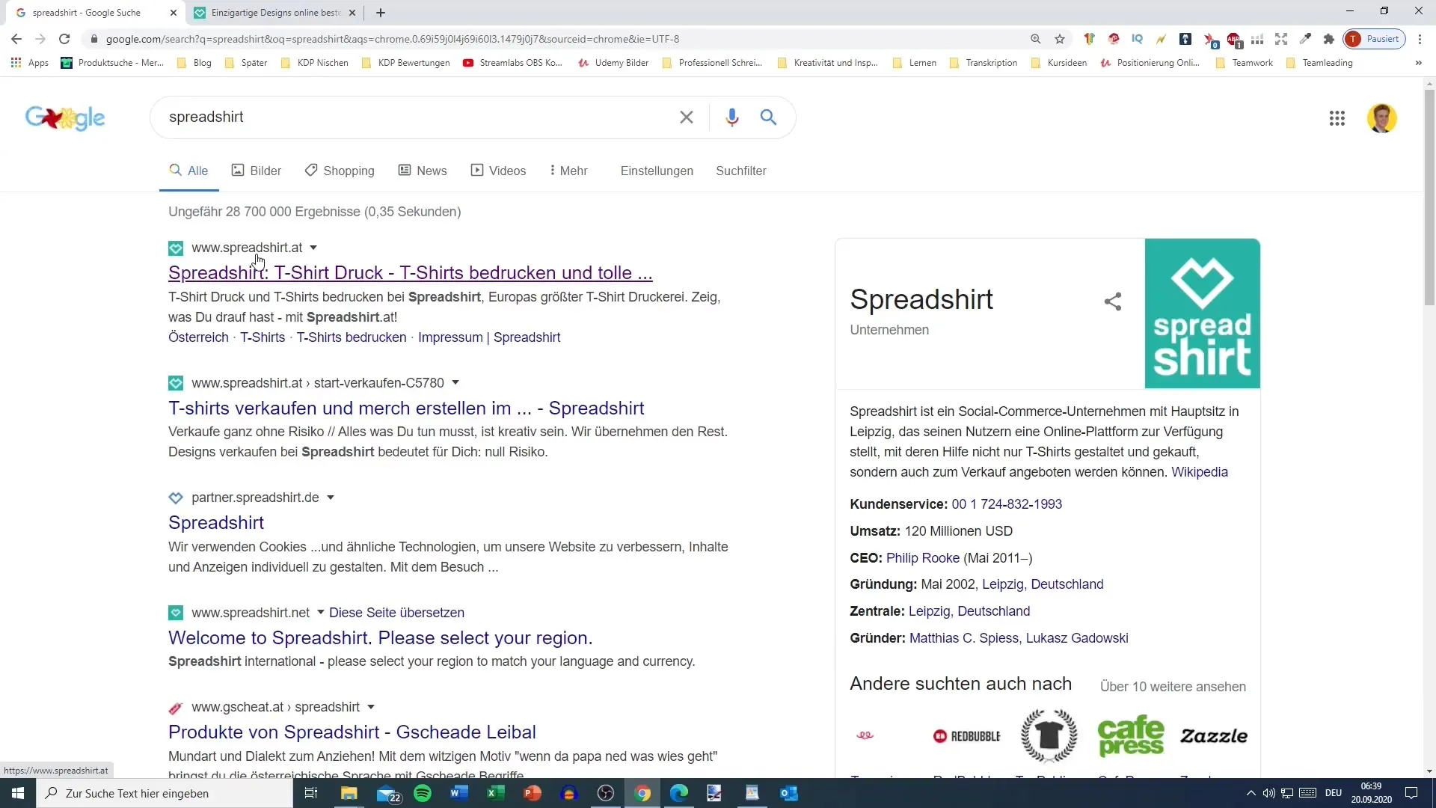Open the Redbubble related search

966,736
